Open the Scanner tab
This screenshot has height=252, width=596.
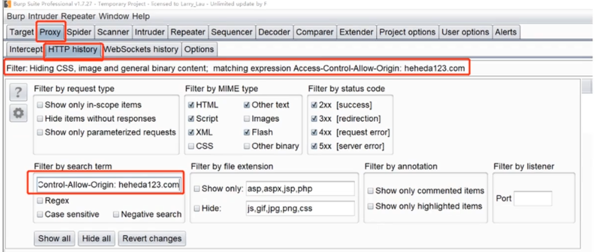[x=113, y=32]
